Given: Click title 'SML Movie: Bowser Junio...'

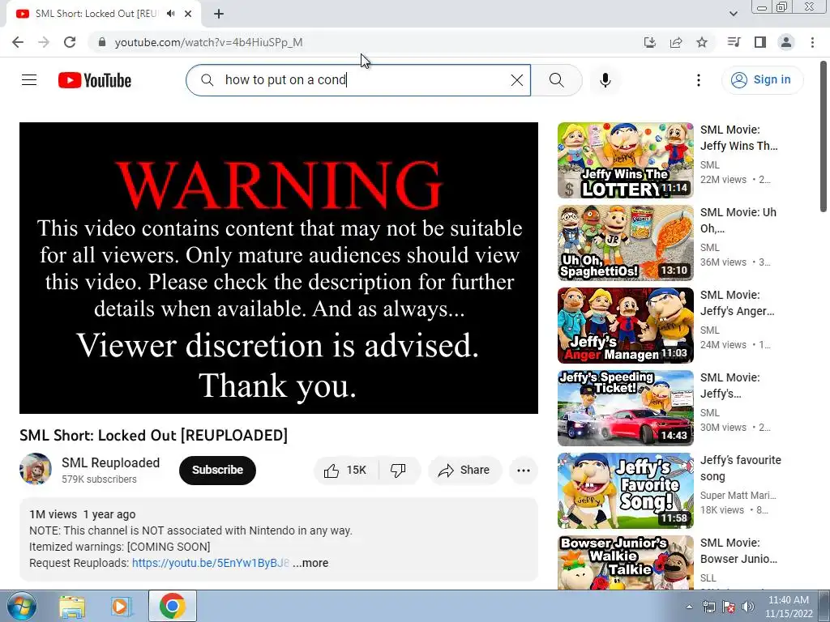Looking at the screenshot, I should point(739,551).
